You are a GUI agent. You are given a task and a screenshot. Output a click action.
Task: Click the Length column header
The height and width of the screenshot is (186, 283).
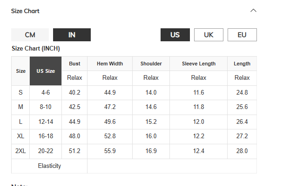point(242,64)
